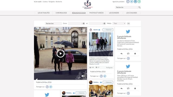
Task: Click the start date field after Entre
Action: coord(75,23)
